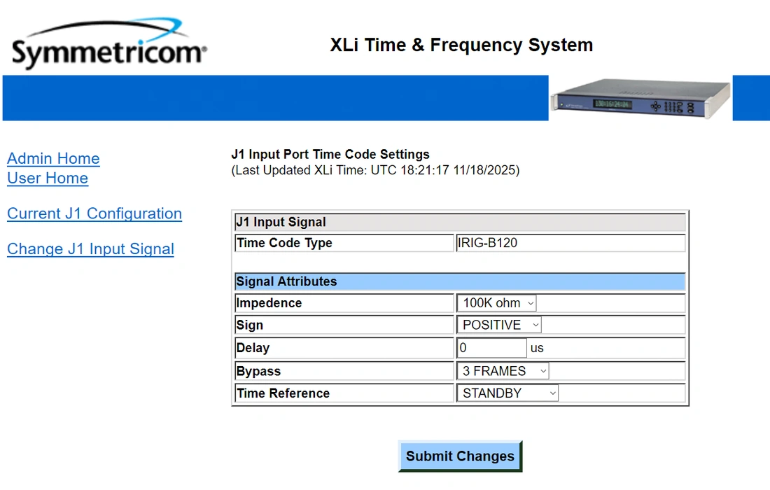Viewport: 770px width, 490px height.
Task: Open the Current J1 Configuration link
Action: (x=94, y=213)
